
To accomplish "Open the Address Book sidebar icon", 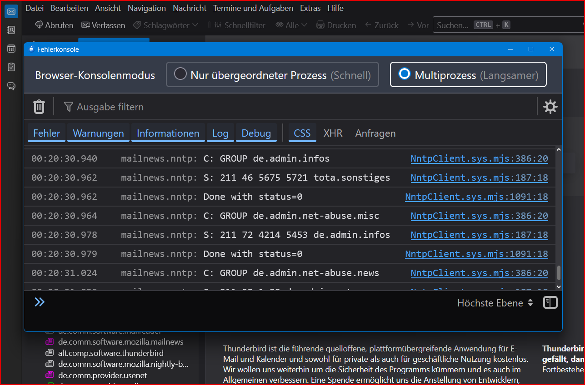I will coord(11,30).
